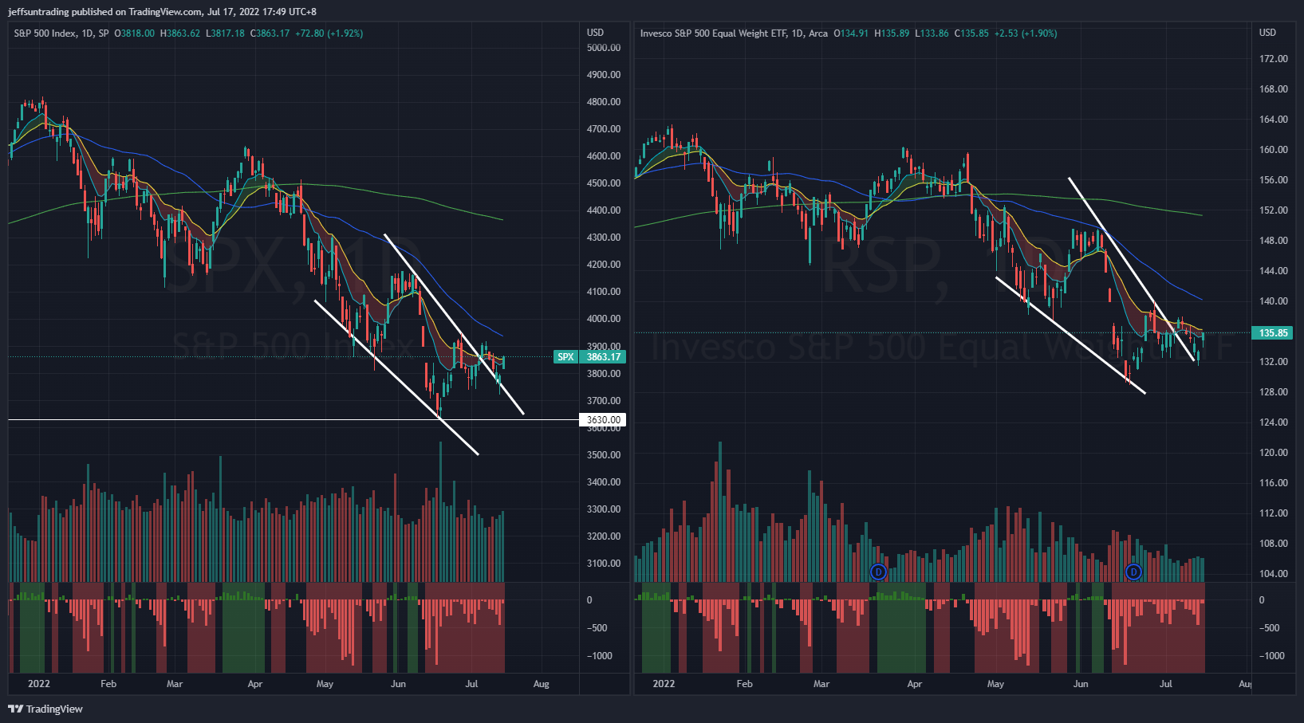Screen dimensions: 1304x723
Task: Click the Mar label on SPX time axis
Action: [175, 684]
